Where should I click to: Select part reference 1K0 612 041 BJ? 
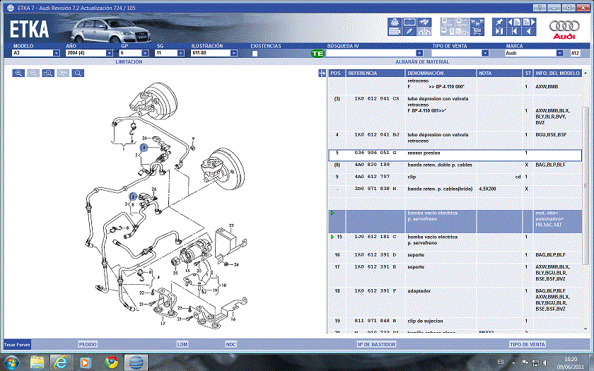coord(377,135)
